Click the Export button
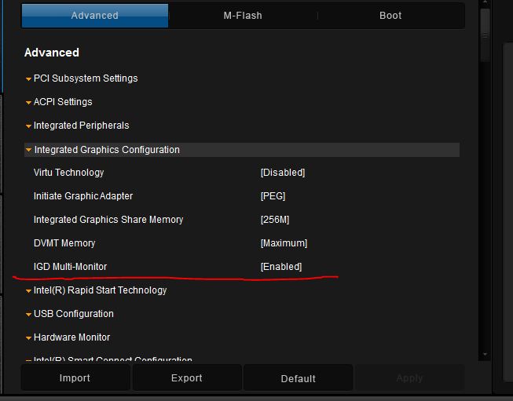This screenshot has width=513, height=401. click(186, 378)
